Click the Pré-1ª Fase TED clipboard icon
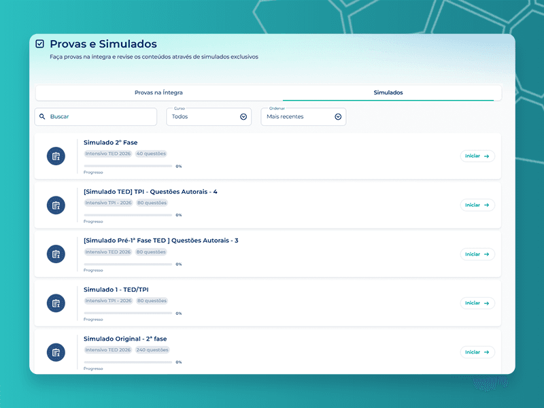The height and width of the screenshot is (408, 544). (56, 254)
